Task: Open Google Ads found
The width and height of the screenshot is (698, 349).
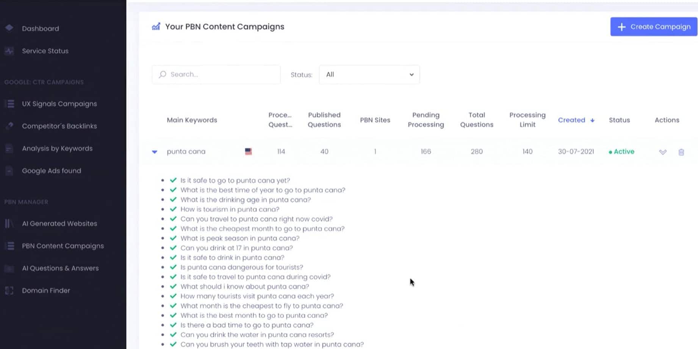Action: coord(52,171)
